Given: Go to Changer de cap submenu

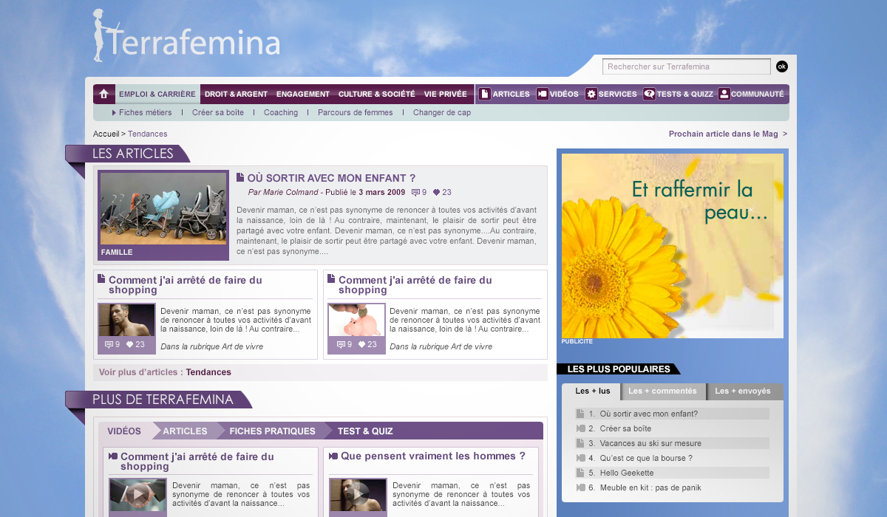Looking at the screenshot, I should (x=442, y=112).
